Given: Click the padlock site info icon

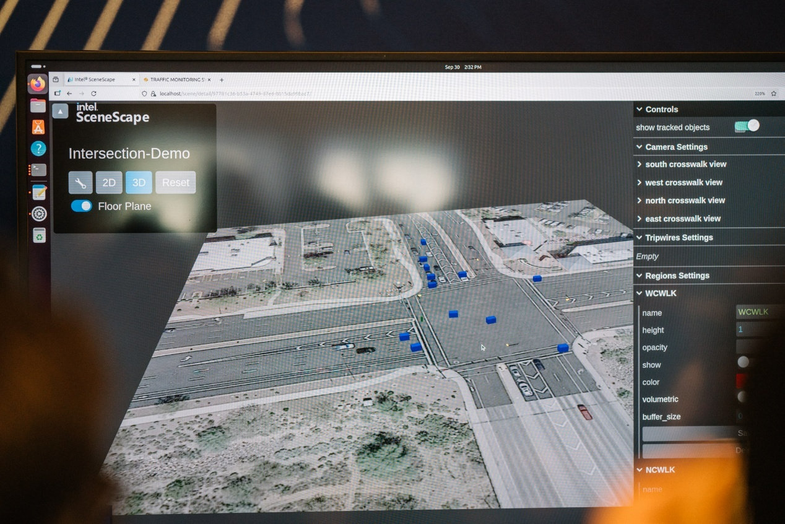Looking at the screenshot, I should coord(154,94).
